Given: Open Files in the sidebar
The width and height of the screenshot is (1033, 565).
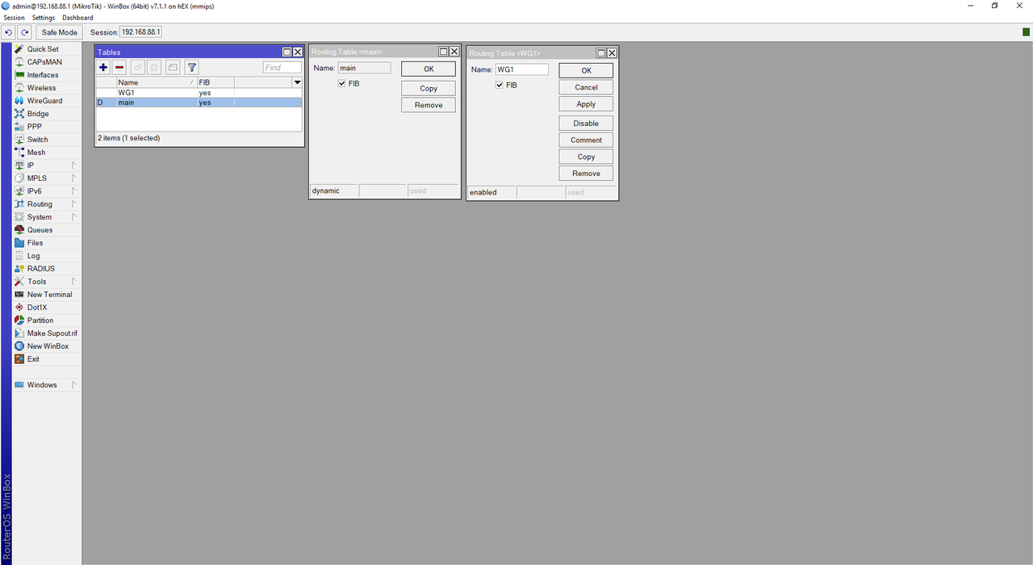Looking at the screenshot, I should [47, 243].
